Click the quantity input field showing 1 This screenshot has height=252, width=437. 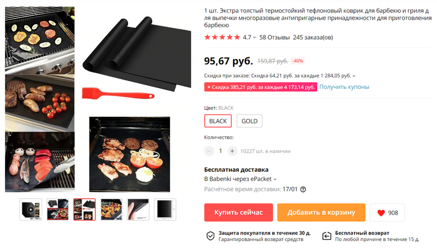(221, 151)
